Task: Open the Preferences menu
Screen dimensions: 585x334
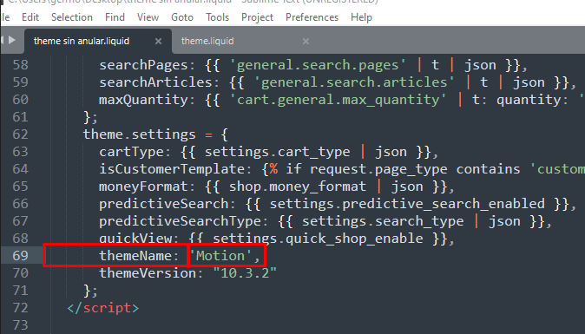Action: (x=312, y=17)
